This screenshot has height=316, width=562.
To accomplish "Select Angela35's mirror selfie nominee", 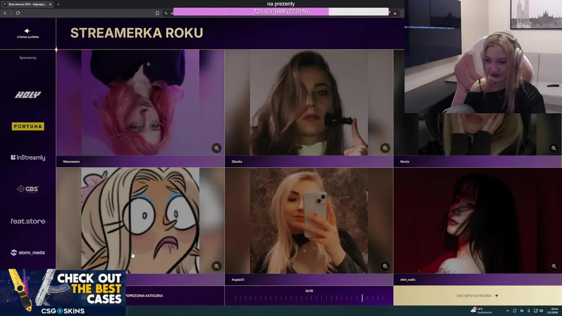I will [x=309, y=220].
